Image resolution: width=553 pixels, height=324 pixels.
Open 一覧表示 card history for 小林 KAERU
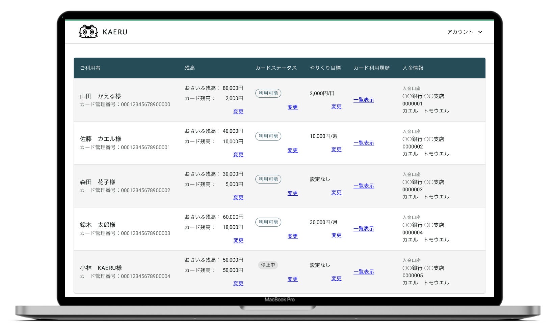364,272
